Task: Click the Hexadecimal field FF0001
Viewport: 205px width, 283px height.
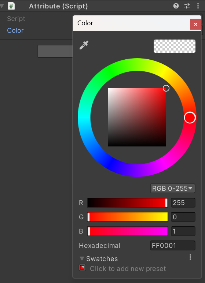Action: pos(173,245)
